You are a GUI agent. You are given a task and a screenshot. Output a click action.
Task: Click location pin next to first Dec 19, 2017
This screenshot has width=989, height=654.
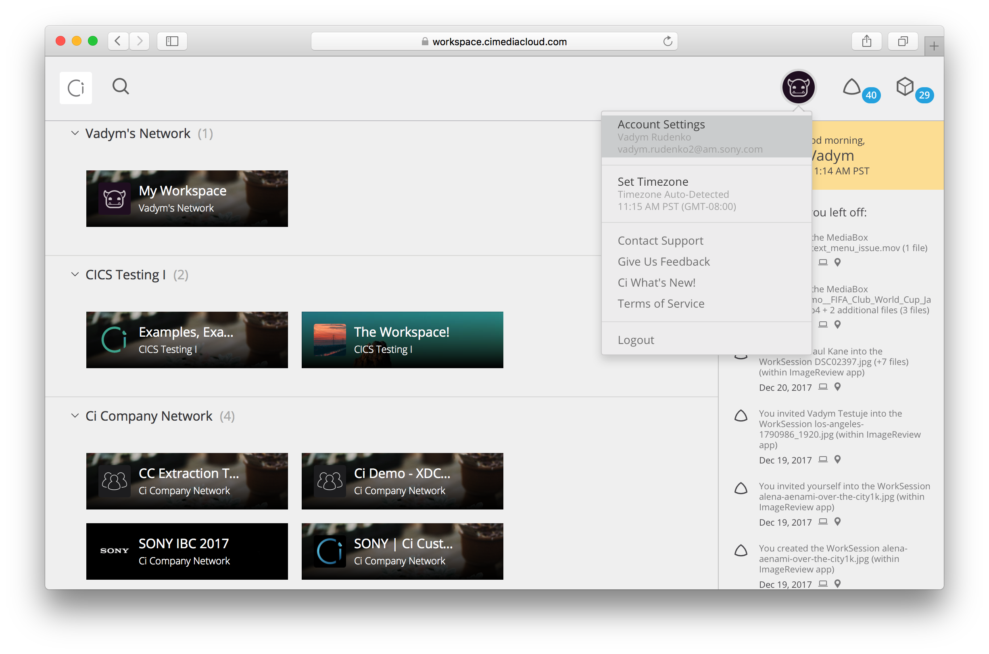pyautogui.click(x=837, y=459)
